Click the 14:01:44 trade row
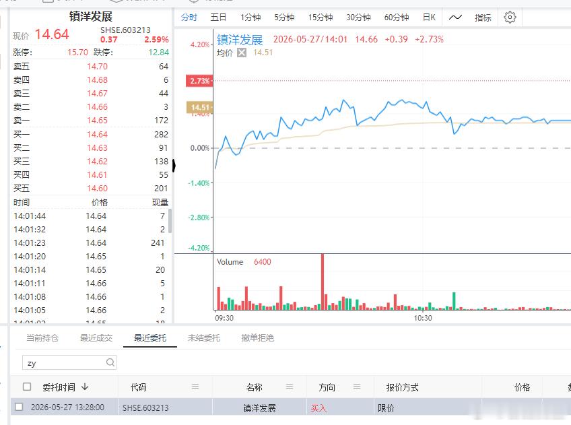 (89, 216)
